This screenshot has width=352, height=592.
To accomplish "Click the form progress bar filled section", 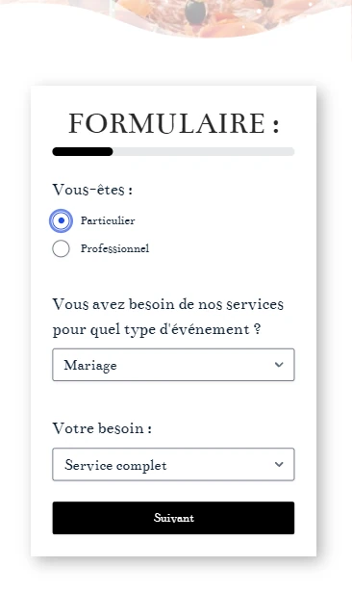I will click(x=83, y=152).
